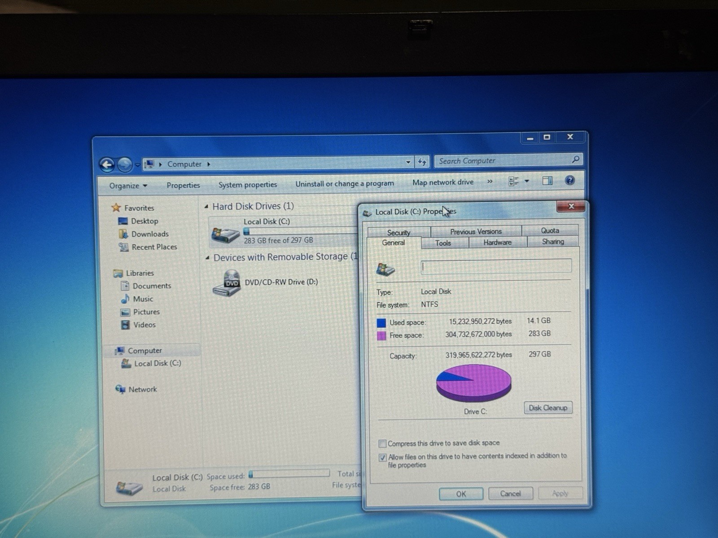This screenshot has height=538, width=718.
Task: Click Apply in the Properties dialog
Action: tap(560, 493)
